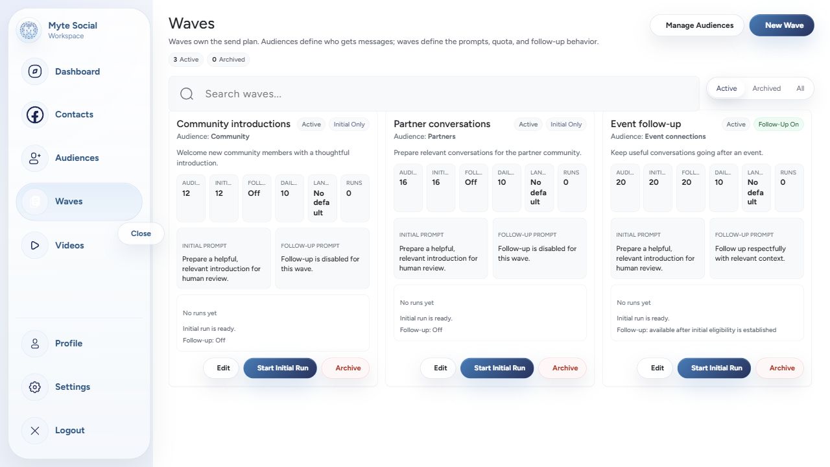Click Manage Audiences button

click(x=697, y=25)
